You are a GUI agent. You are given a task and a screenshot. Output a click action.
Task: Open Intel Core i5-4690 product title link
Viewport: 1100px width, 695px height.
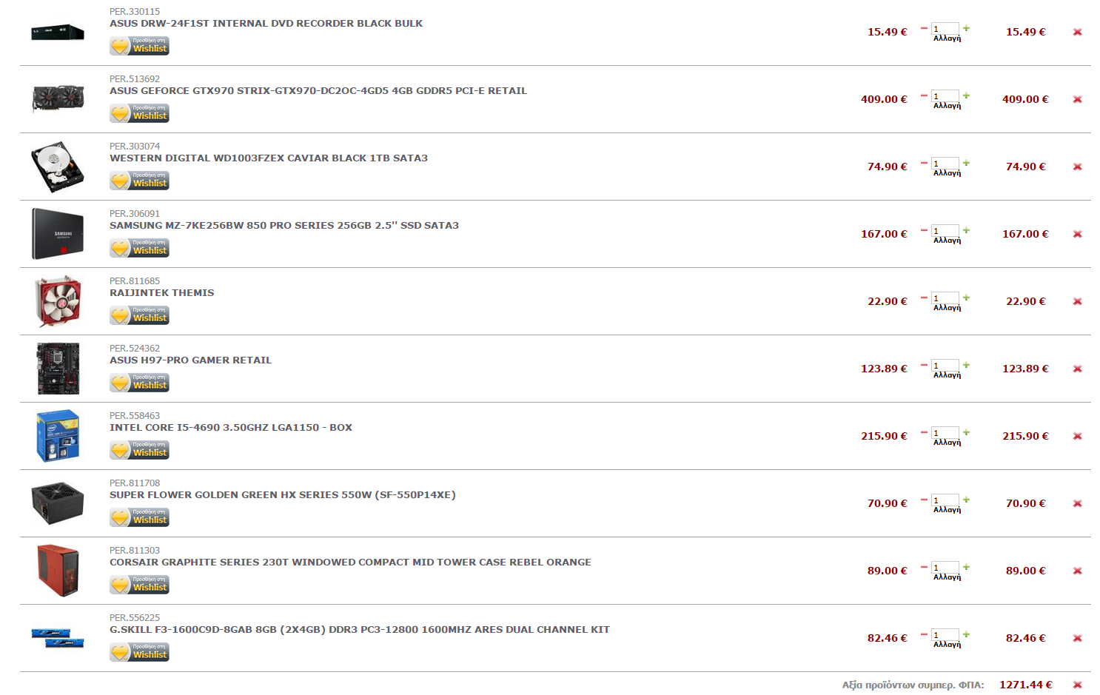(231, 428)
